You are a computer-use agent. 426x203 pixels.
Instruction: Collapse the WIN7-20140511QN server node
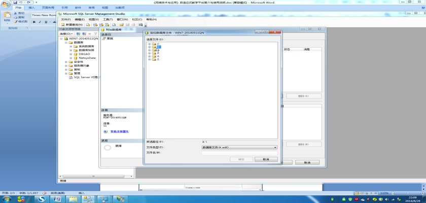point(61,39)
